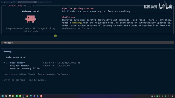Switch to the second v4 tab

pos(44,2)
